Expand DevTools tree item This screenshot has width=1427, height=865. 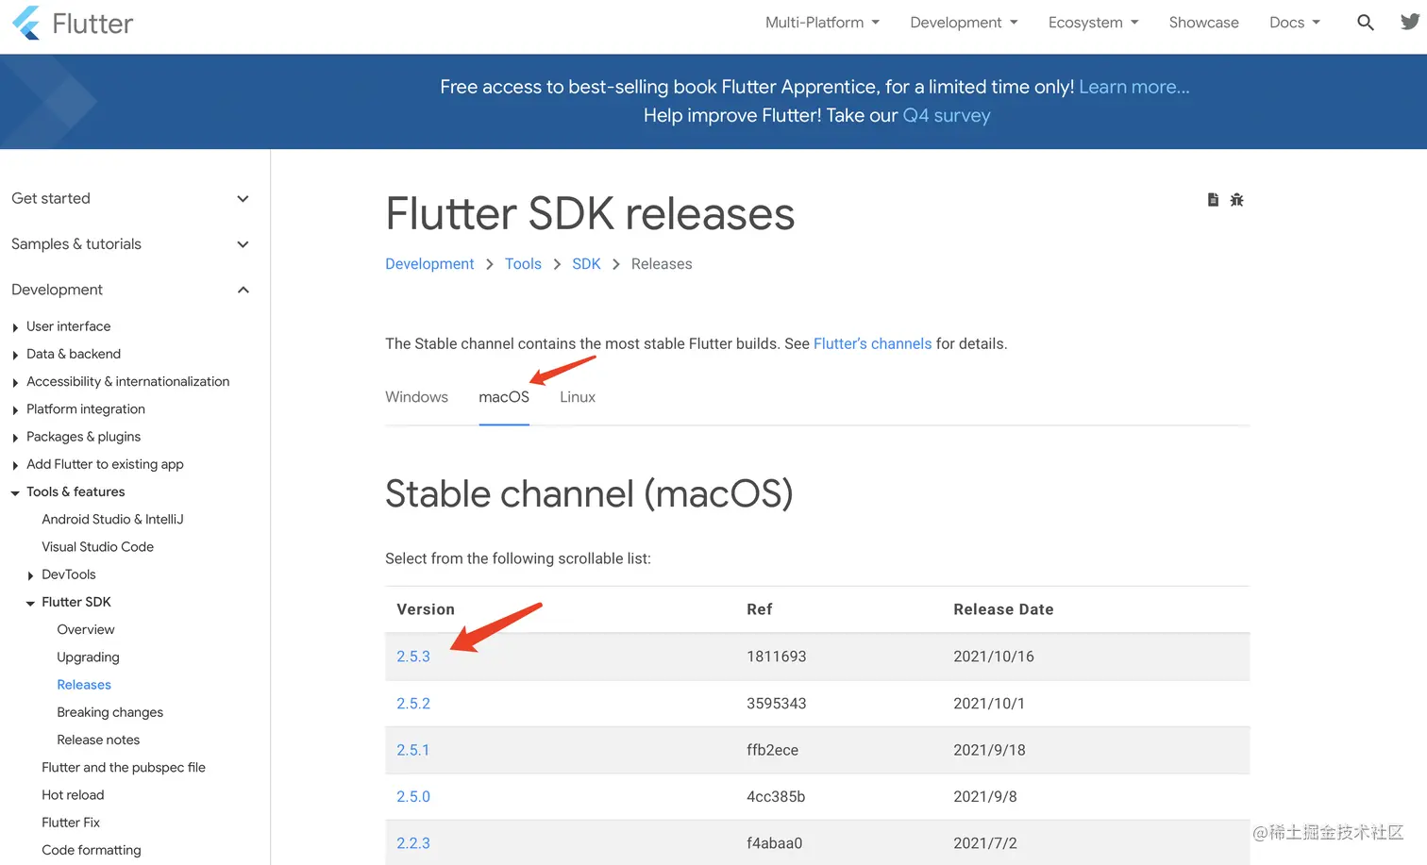30,575
